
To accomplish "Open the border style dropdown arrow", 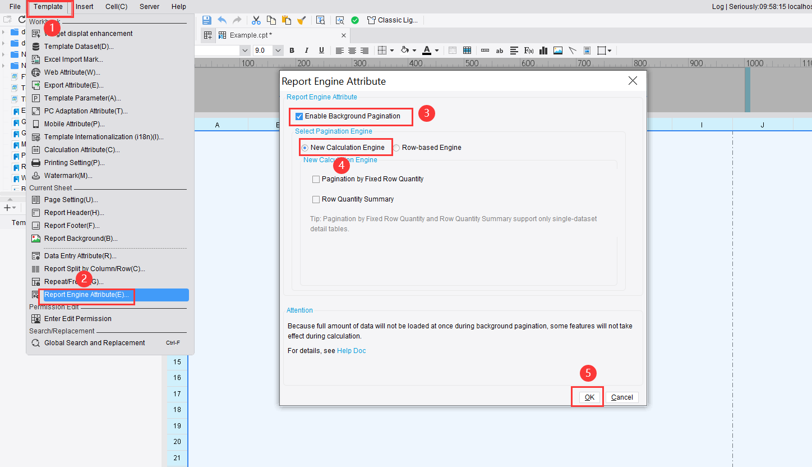I will pos(393,50).
